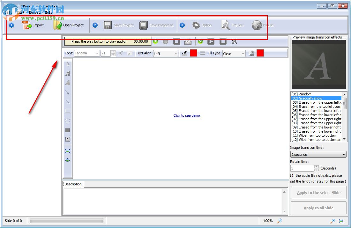Switch to the Description tab
The height and width of the screenshot is (228, 351).
(73, 184)
